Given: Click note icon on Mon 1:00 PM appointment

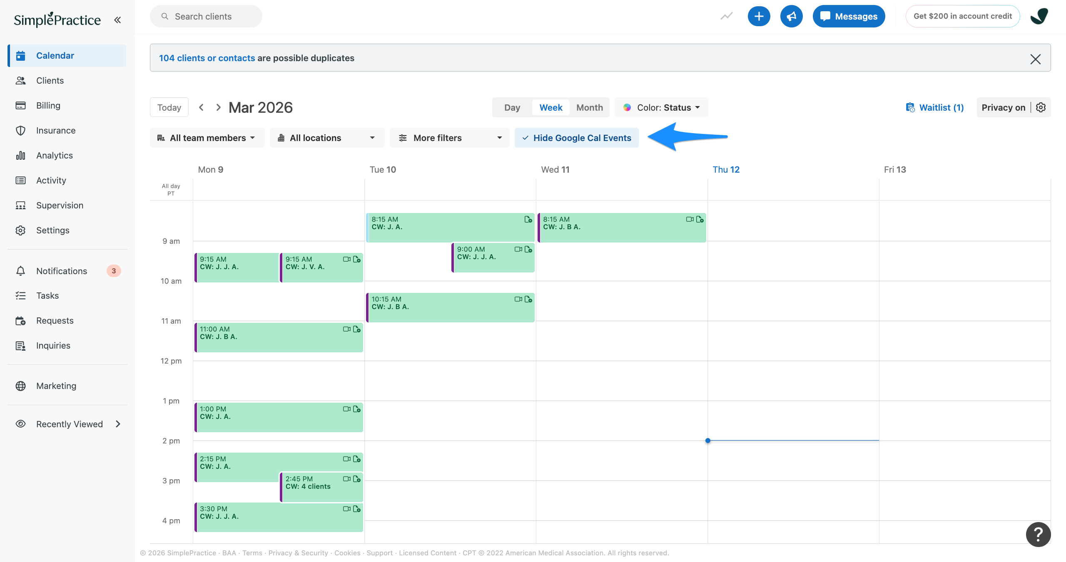Looking at the screenshot, I should pyautogui.click(x=357, y=409).
